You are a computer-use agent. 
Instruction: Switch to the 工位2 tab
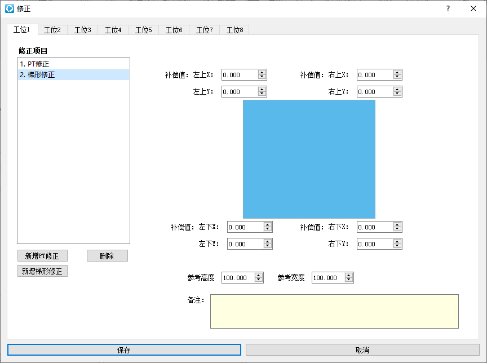pyautogui.click(x=52, y=30)
